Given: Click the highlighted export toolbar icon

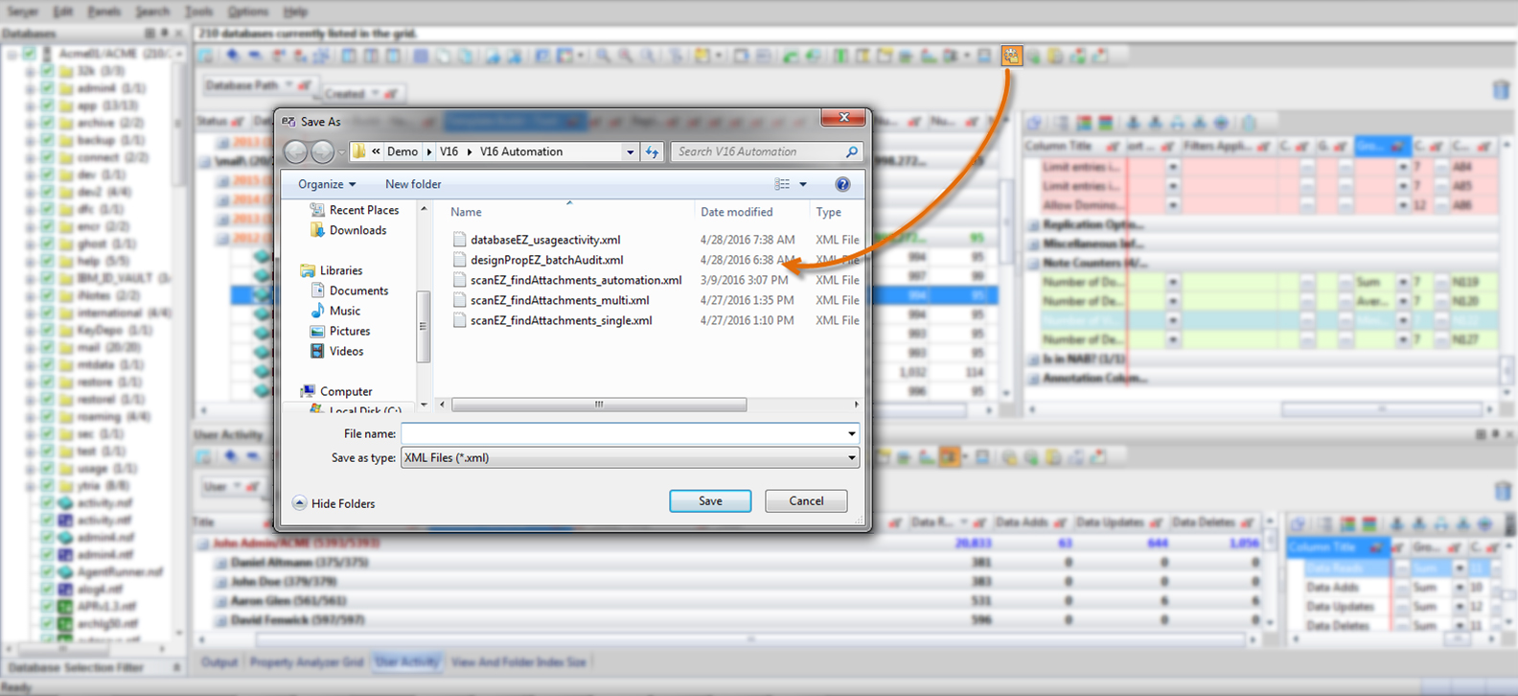Looking at the screenshot, I should tap(1011, 56).
